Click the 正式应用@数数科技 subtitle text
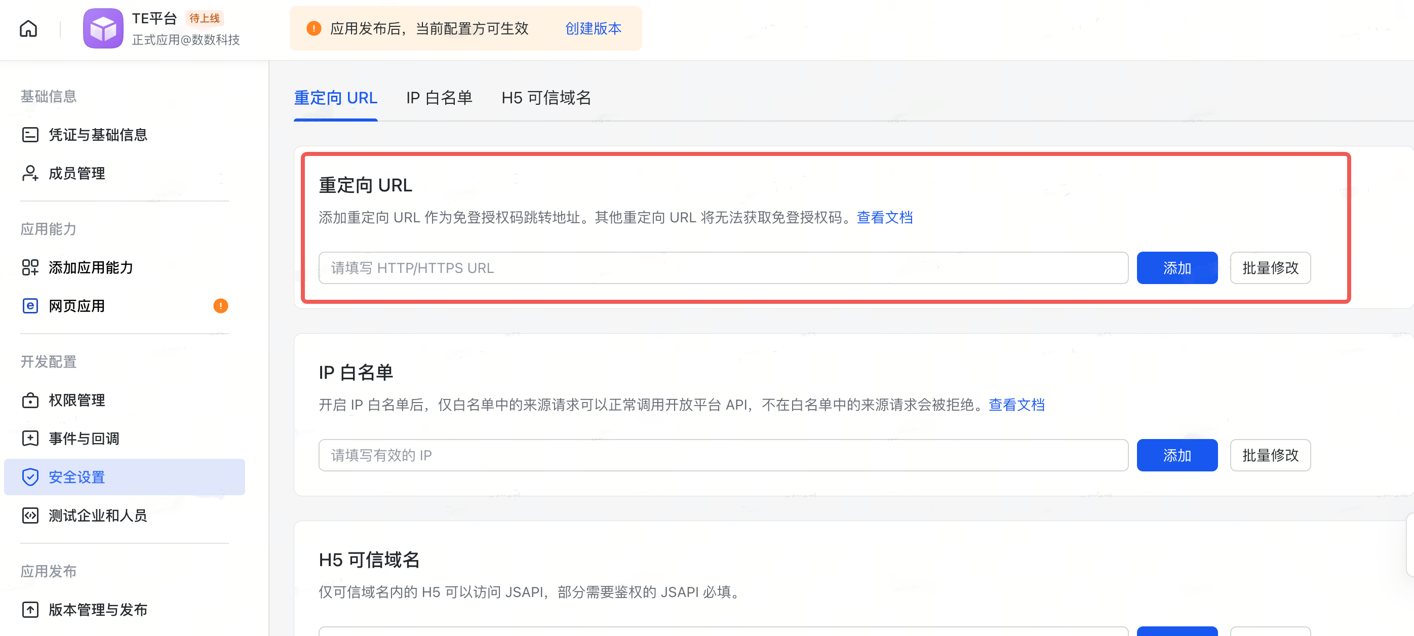The image size is (1414, 636). point(186,40)
